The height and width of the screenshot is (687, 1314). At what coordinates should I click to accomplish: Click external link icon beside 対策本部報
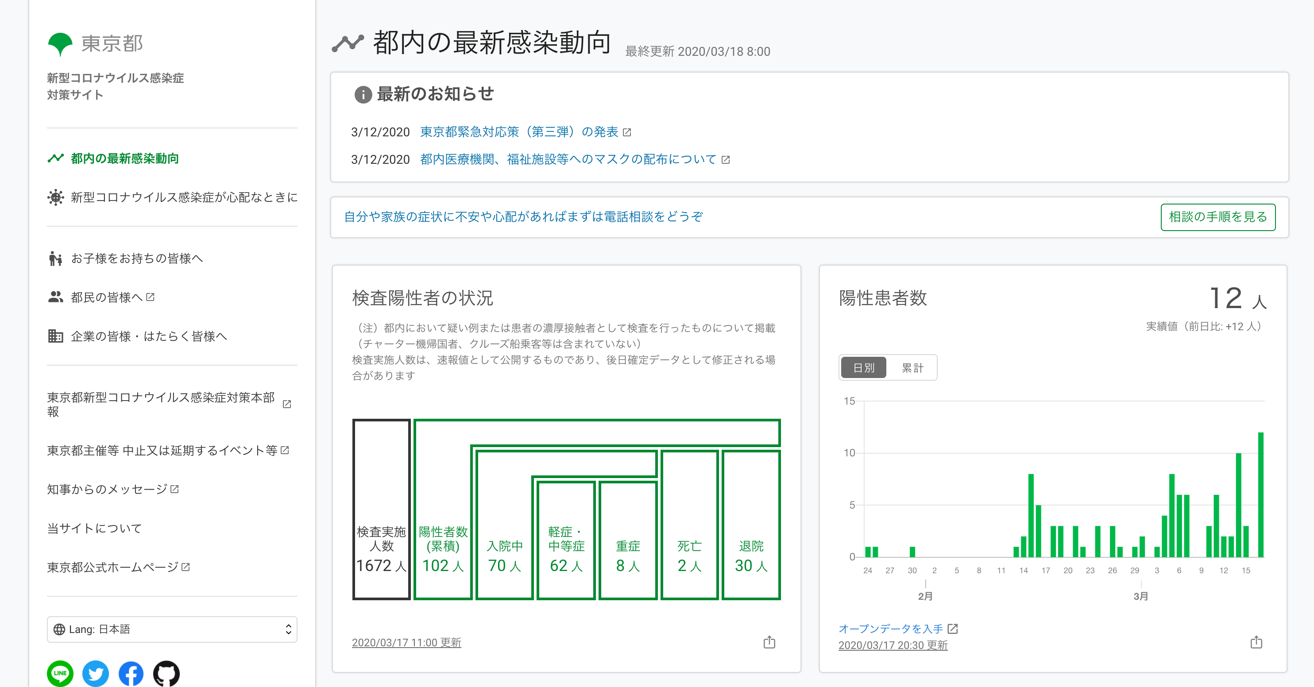click(x=287, y=404)
